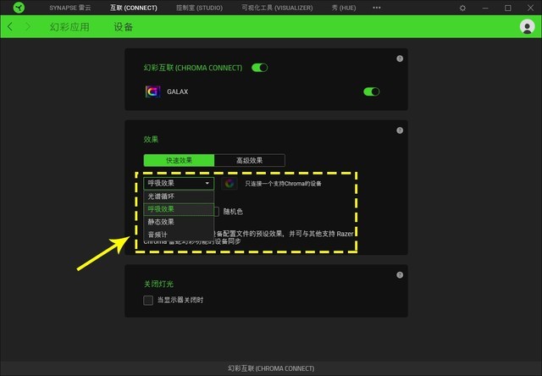Viewport: 542px width, 376px height.
Task: Click the 只连接一个支持Chroma的设备 text
Action: click(283, 184)
